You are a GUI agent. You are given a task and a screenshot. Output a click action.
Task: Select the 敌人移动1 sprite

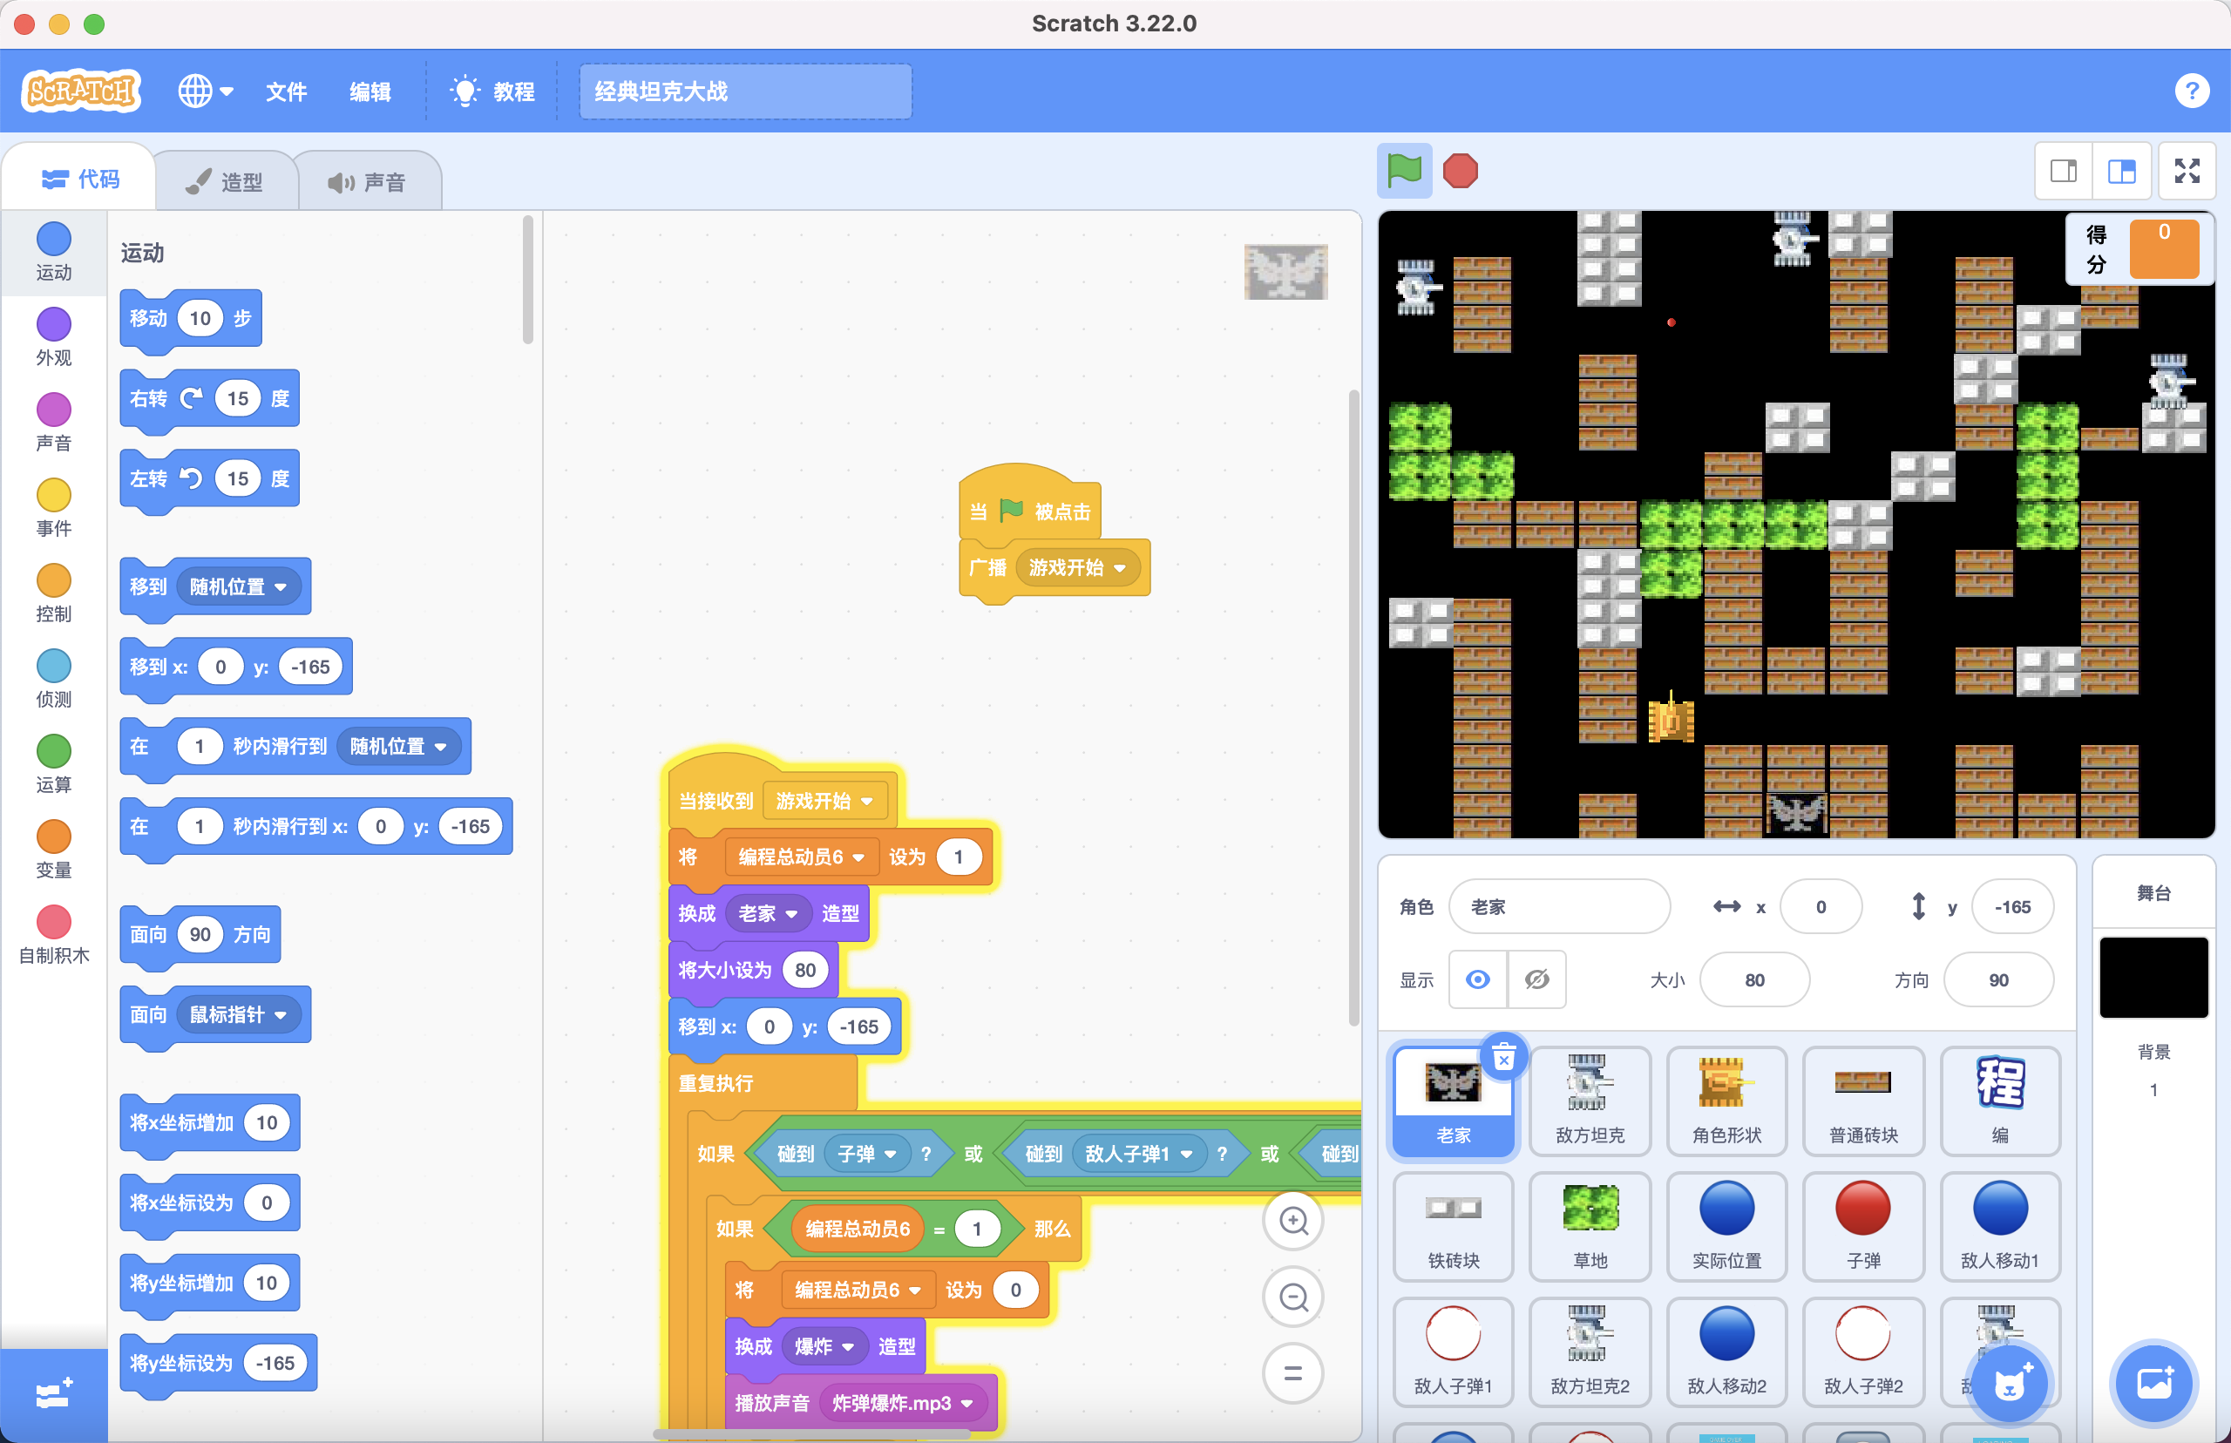[1999, 1226]
